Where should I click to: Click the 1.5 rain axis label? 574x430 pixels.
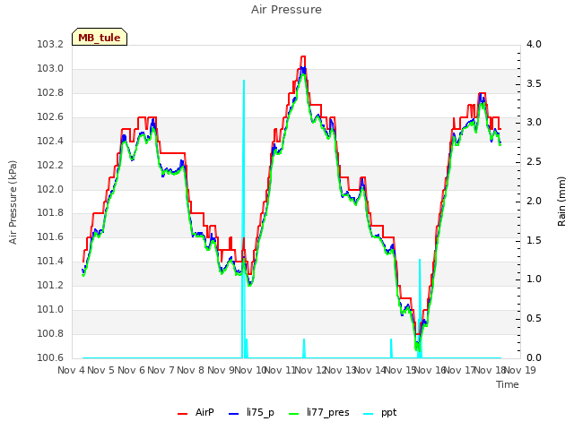coord(534,241)
